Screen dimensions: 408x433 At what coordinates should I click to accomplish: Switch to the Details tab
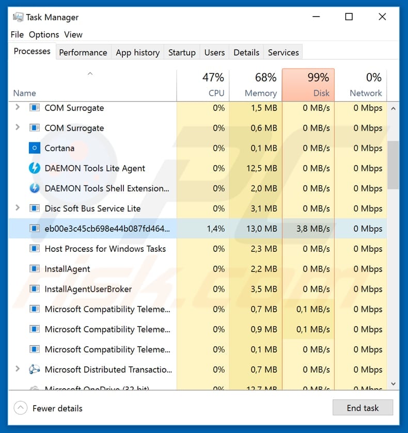pos(246,52)
